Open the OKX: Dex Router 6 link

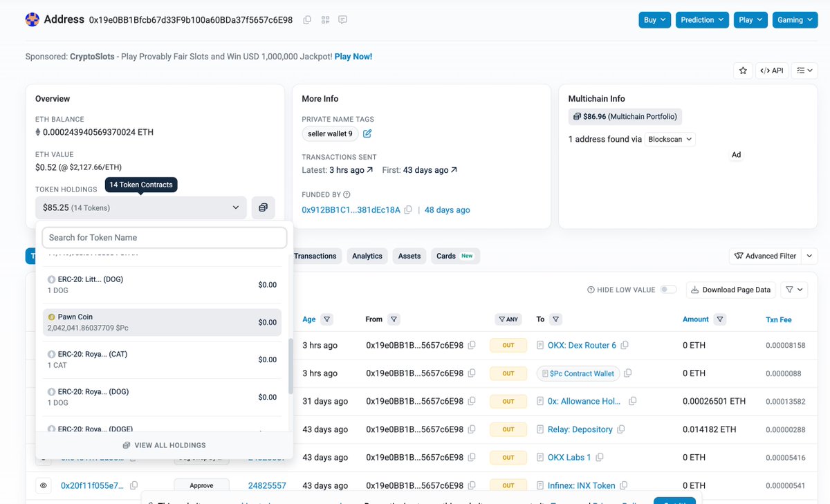582,345
